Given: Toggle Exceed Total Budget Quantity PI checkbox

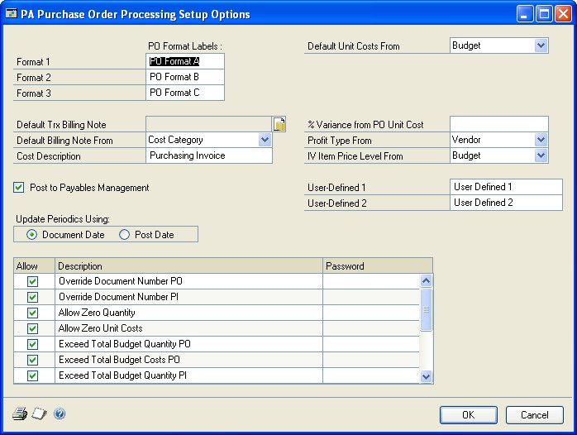Looking at the screenshot, I should pyautogui.click(x=33, y=375).
